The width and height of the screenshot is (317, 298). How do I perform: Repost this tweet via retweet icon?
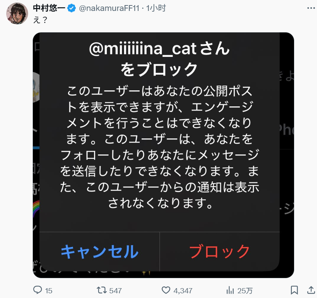(x=101, y=290)
